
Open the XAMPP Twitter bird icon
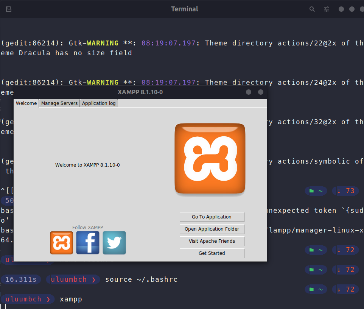[114, 243]
